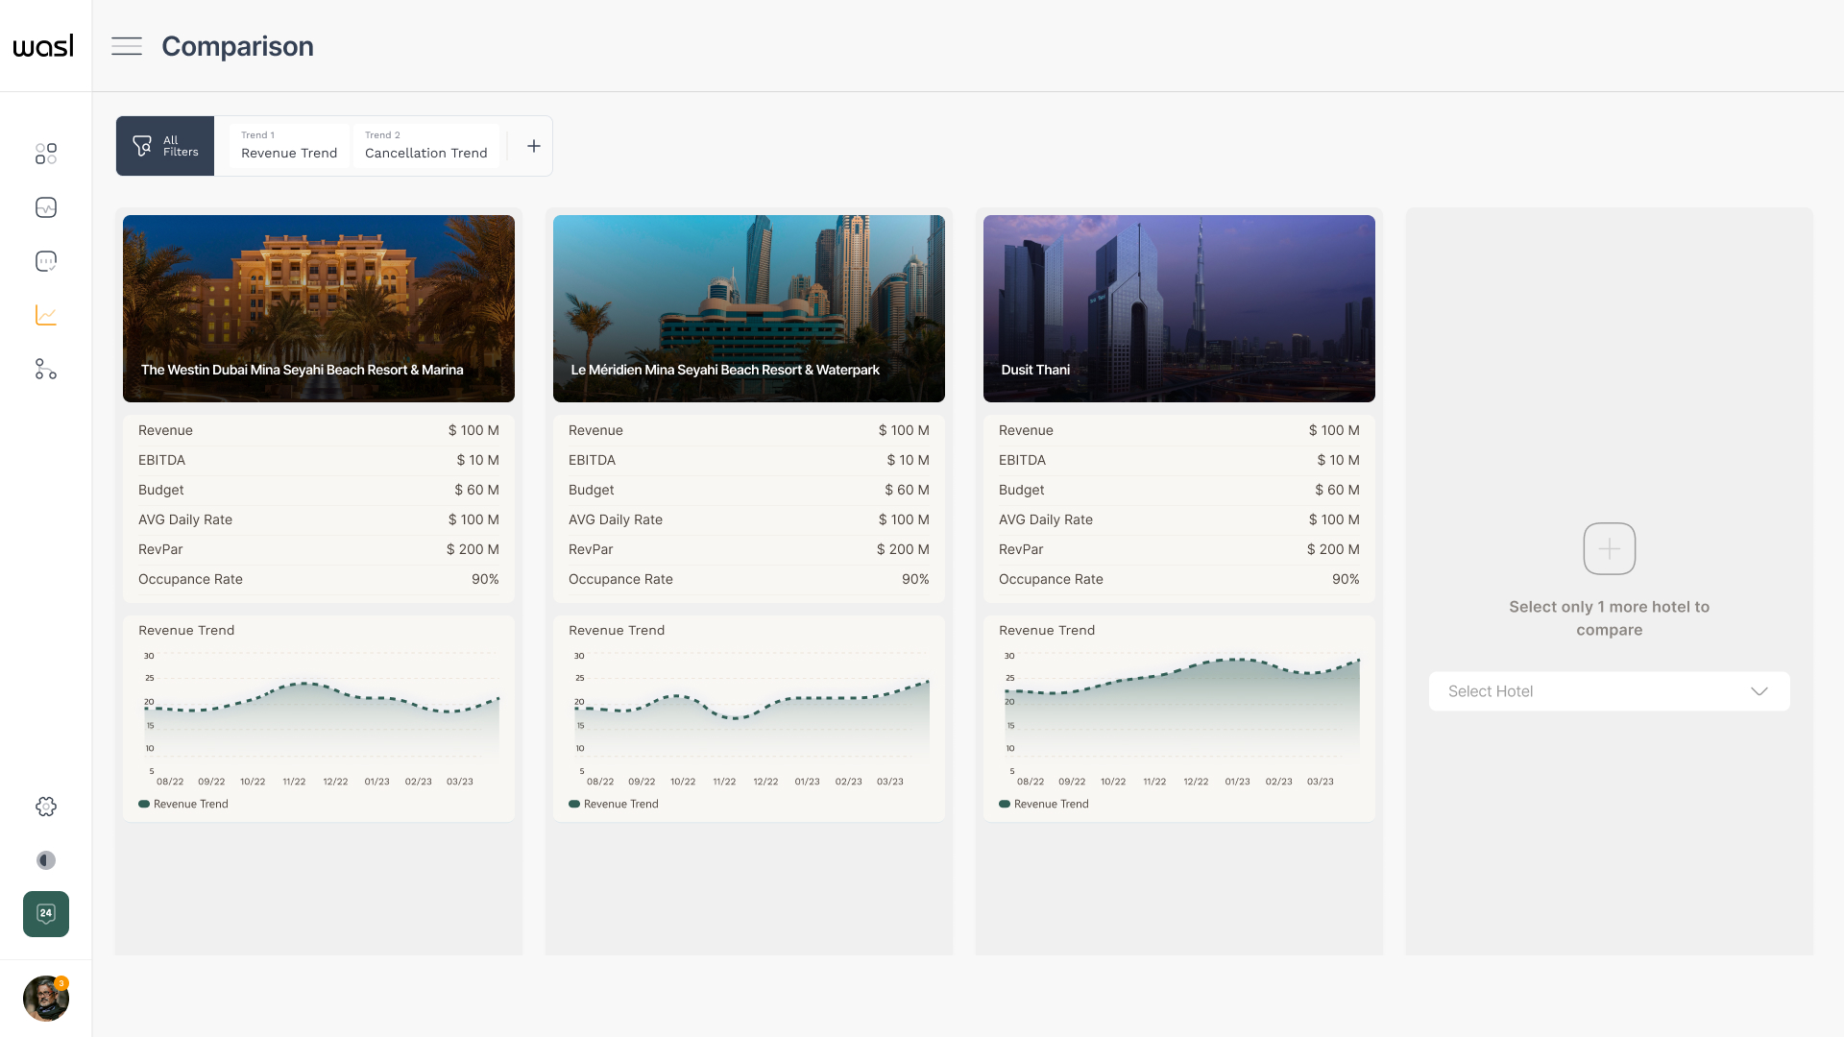Click the add hotel plus box
The height and width of the screenshot is (1037, 1844).
(1609, 548)
